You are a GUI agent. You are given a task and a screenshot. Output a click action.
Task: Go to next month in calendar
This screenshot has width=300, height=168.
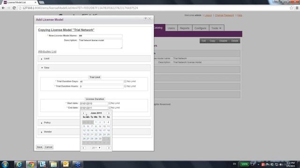coord(109,113)
